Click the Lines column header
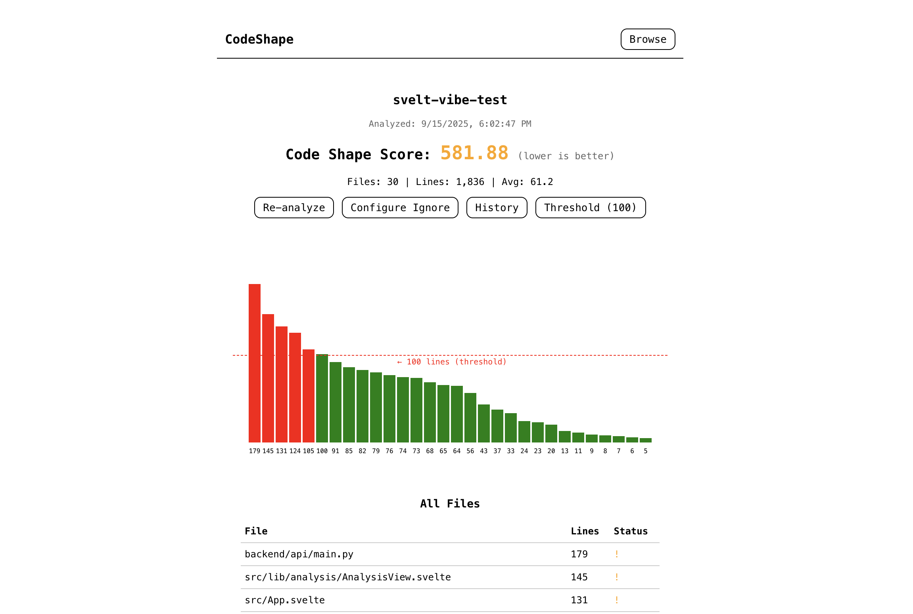 (585, 531)
